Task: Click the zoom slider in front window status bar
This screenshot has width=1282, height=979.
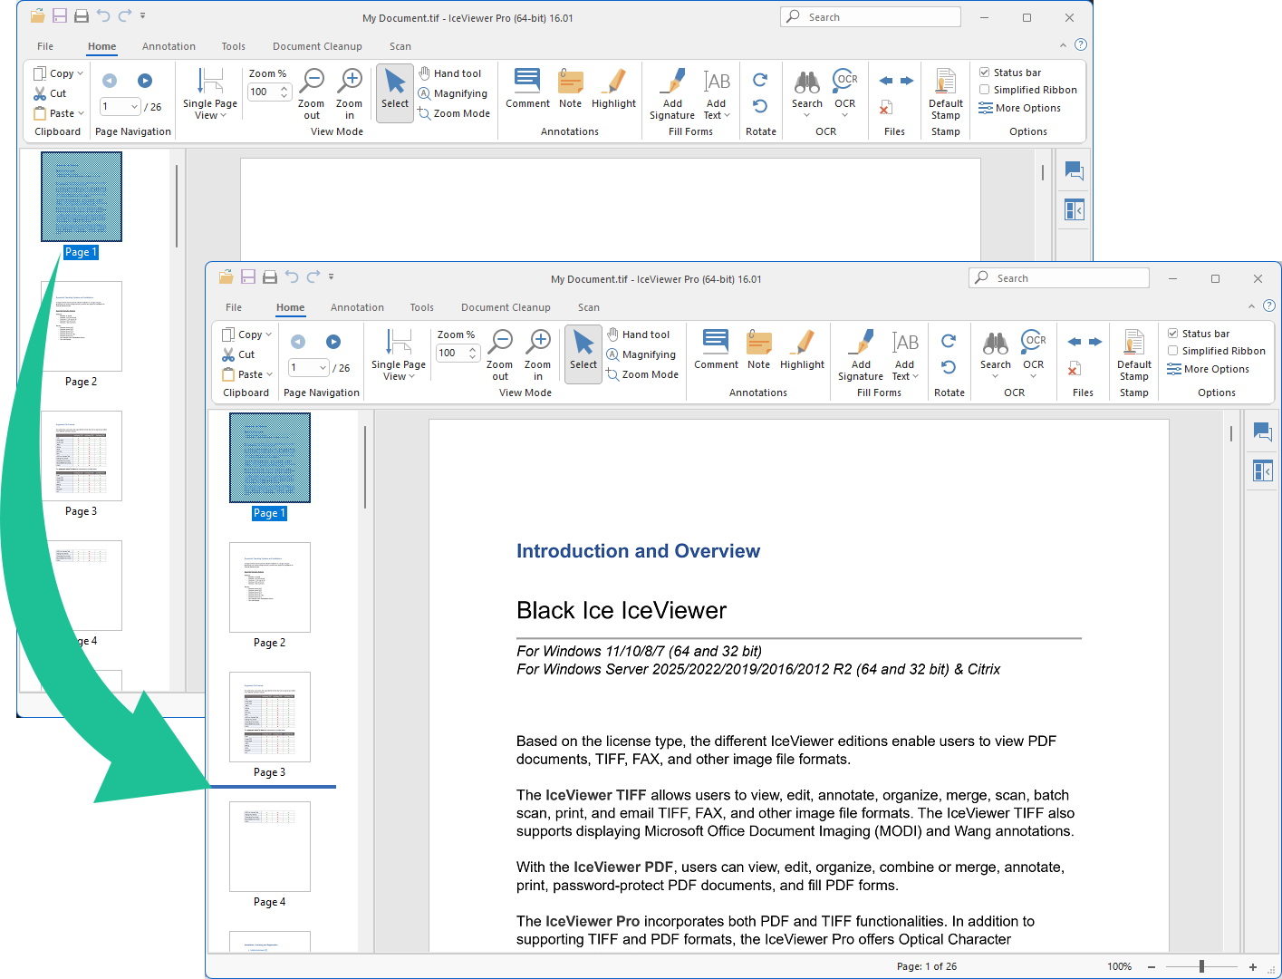Action: point(1201,966)
